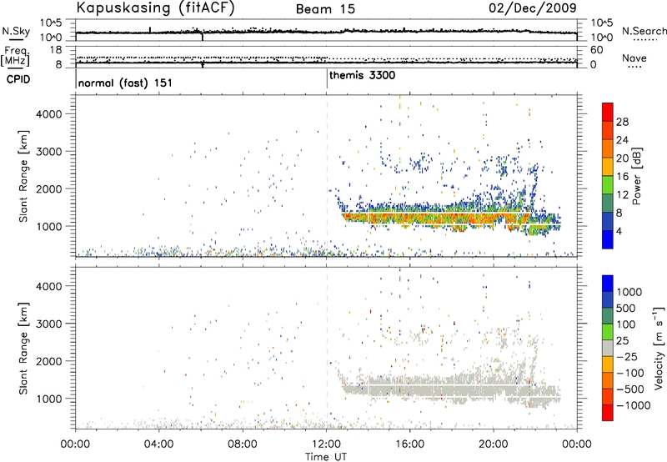This screenshot has height=462, width=667.
Task: Pick the yellow-orange 16–20 dB power swatch
Action: 608,167
